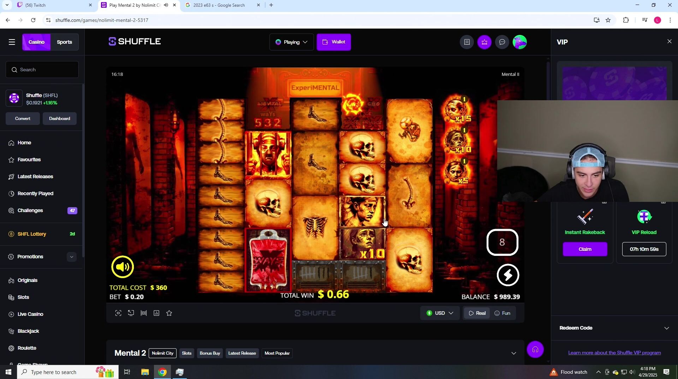
Task: Mute the game sound speaker button
Action: coord(123,267)
